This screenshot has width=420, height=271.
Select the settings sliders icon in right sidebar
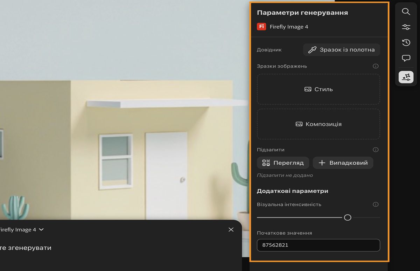click(406, 27)
